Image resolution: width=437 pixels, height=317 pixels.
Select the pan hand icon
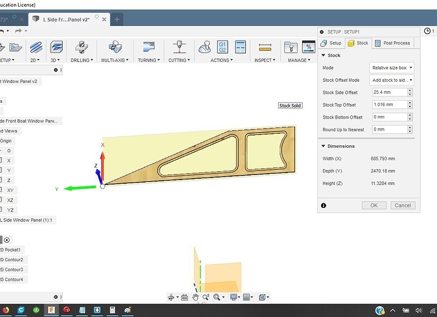(x=195, y=297)
